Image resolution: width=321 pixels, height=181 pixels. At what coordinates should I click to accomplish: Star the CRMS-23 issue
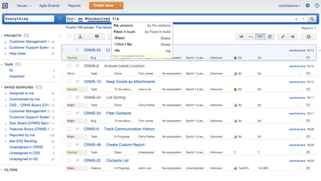click(x=77, y=113)
